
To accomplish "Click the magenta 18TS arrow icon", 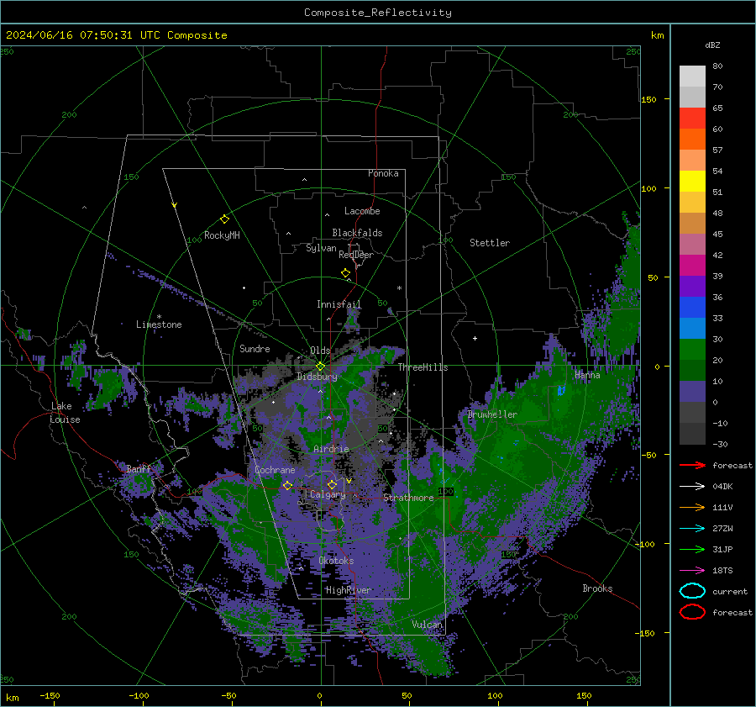I will point(692,571).
